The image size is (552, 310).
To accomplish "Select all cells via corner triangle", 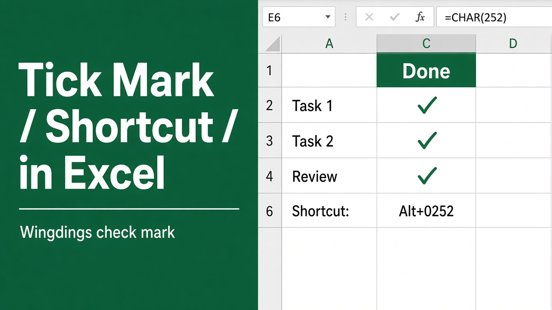I will coord(270,44).
